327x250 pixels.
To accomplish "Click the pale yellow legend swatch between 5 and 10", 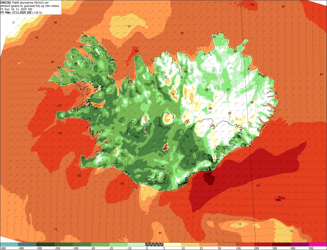I will [172, 244].
